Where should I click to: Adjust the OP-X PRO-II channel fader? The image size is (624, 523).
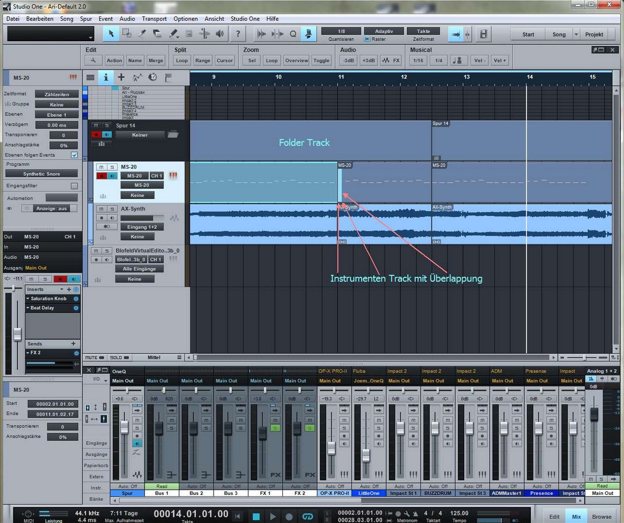coord(331,448)
